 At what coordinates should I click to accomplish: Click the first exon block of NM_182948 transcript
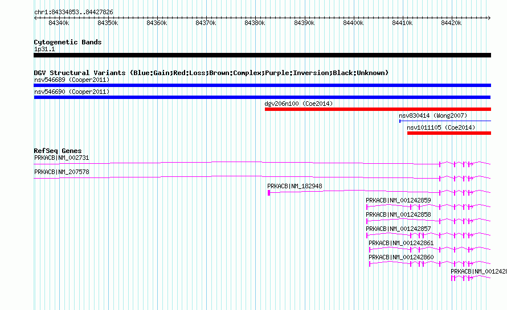[269, 193]
